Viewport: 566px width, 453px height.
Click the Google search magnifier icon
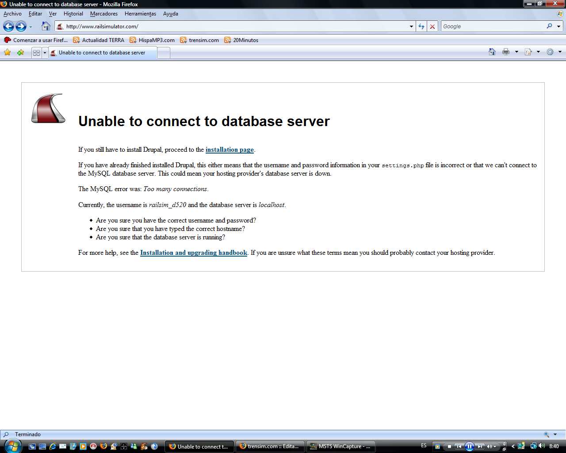[x=549, y=26]
